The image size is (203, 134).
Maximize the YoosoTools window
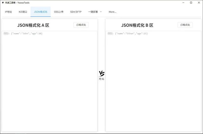191,3
